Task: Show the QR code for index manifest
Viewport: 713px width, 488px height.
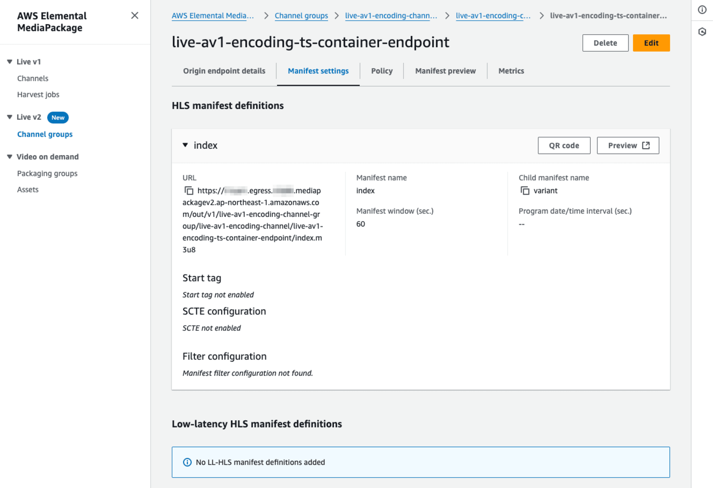Action: click(564, 145)
